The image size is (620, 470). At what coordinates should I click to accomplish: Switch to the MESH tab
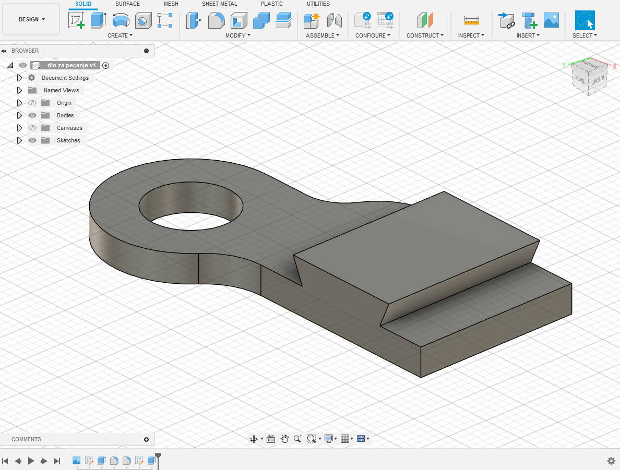pyautogui.click(x=171, y=4)
